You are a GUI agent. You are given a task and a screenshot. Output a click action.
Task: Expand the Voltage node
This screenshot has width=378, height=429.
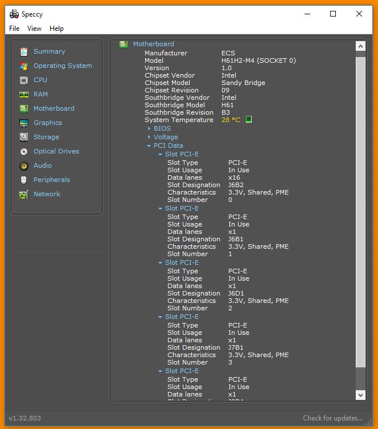(149, 137)
